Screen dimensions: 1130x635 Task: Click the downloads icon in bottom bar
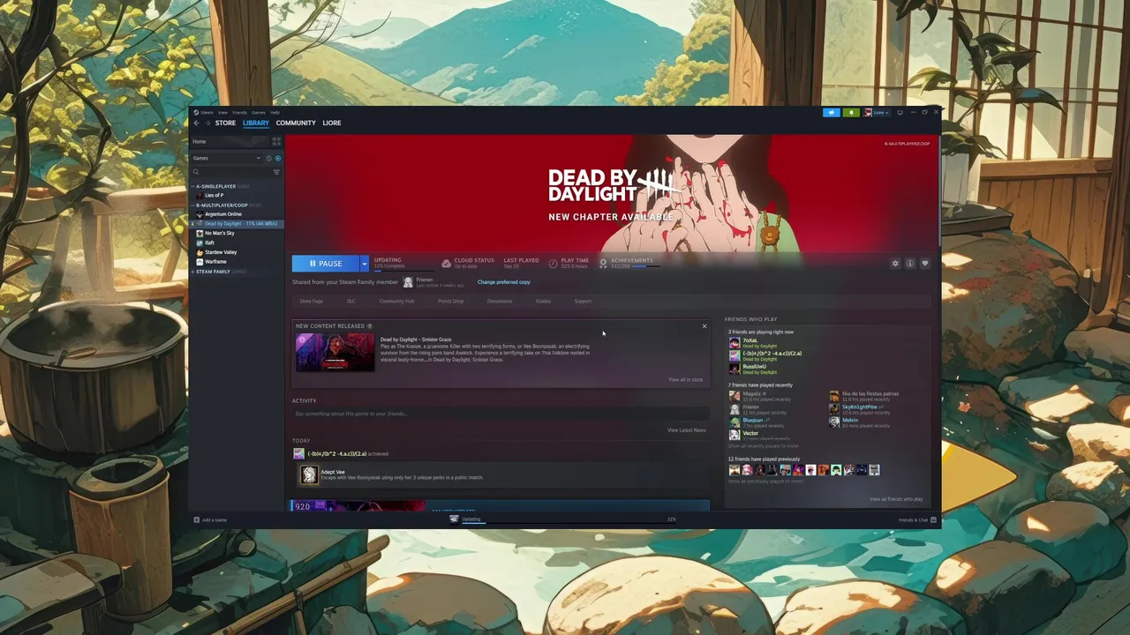454,519
